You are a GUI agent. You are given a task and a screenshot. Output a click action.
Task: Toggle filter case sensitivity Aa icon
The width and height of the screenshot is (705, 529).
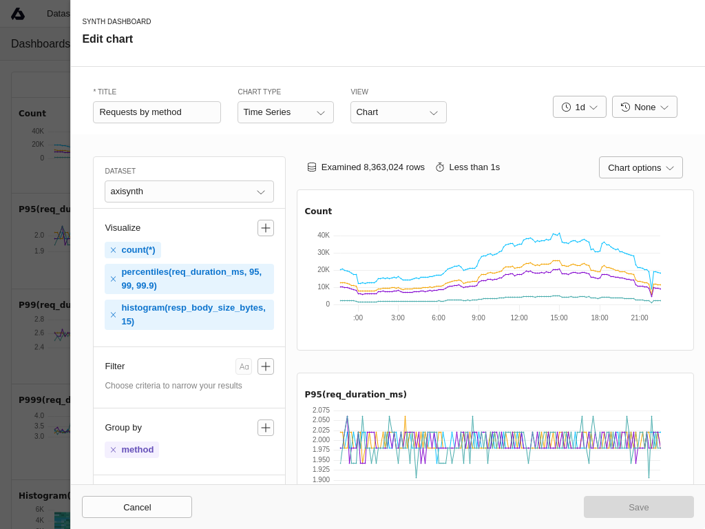(x=244, y=366)
